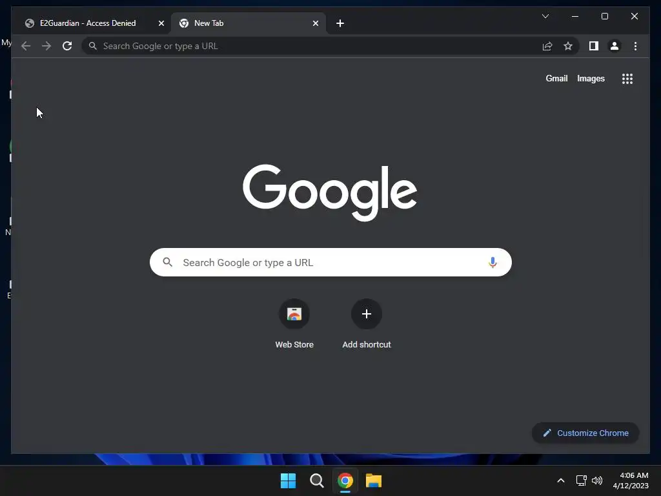Toggle the Chrome side panel
This screenshot has width=661, height=496.
tap(594, 46)
